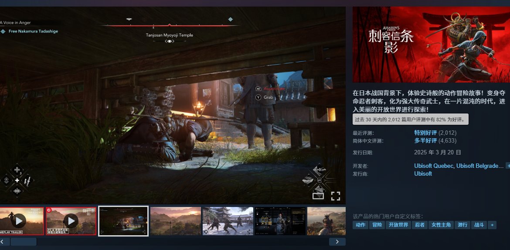Select the inventory menu screenshot thumbnail
510x250 pixels.
(x=280, y=221)
